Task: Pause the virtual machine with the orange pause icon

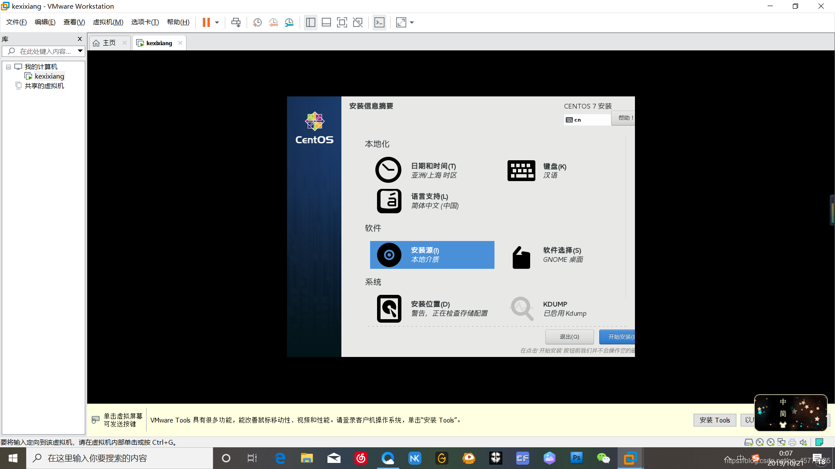Action: 206,23
